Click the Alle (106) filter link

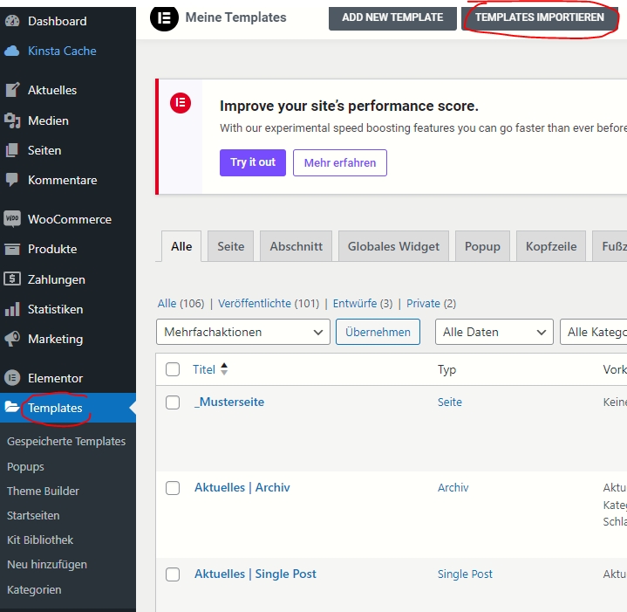(x=181, y=304)
